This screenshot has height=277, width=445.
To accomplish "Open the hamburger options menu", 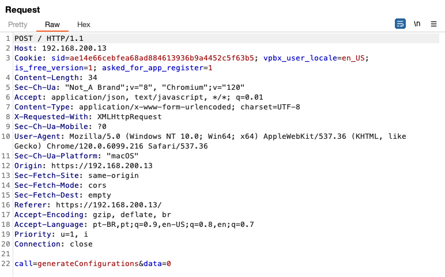I will point(433,24).
